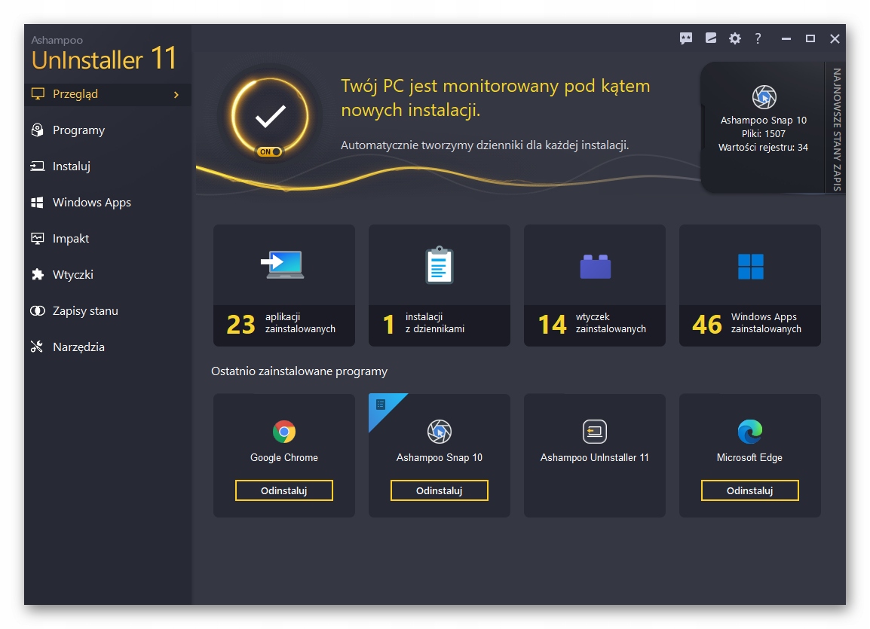Toggle the installation monitoring ON switch
This screenshot has height=629, width=870.
(269, 151)
